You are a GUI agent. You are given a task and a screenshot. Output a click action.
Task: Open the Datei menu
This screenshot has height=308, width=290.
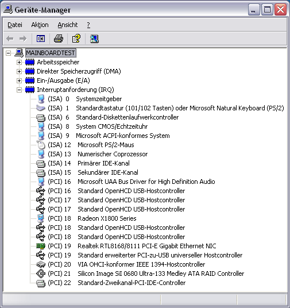pos(15,25)
